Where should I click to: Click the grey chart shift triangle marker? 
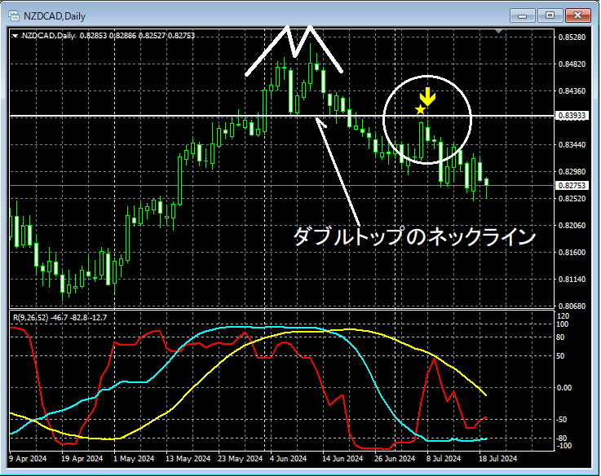498,31
